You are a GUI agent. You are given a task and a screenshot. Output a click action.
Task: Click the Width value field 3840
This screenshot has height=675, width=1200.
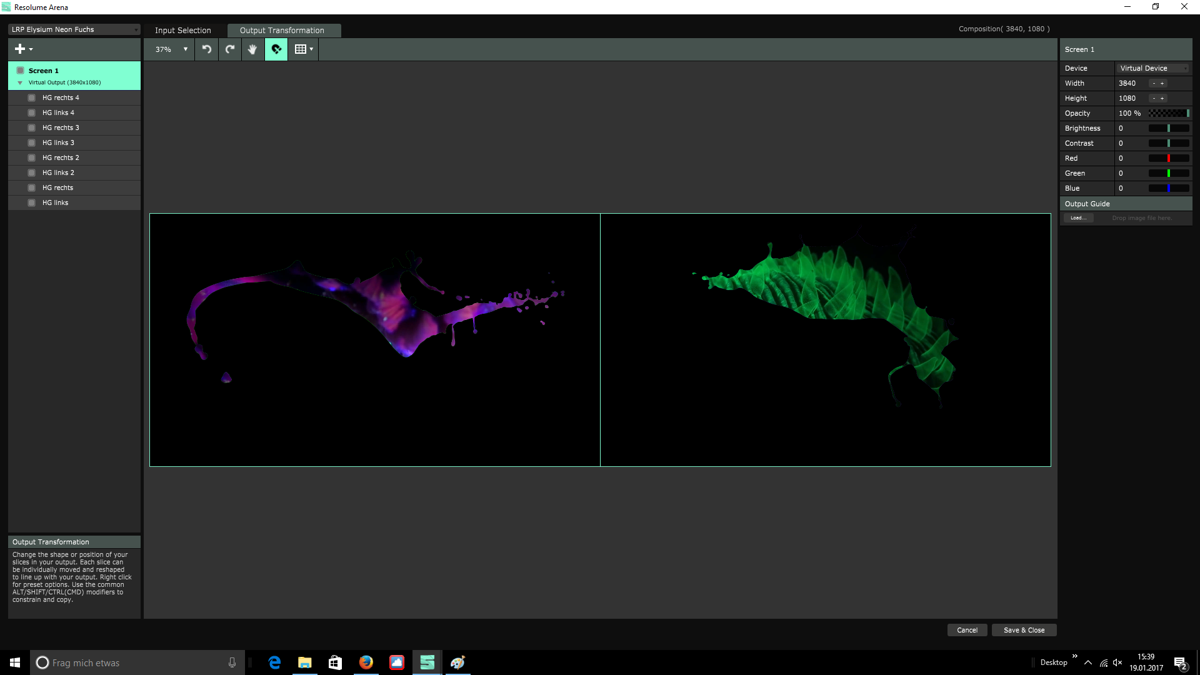1127,83
